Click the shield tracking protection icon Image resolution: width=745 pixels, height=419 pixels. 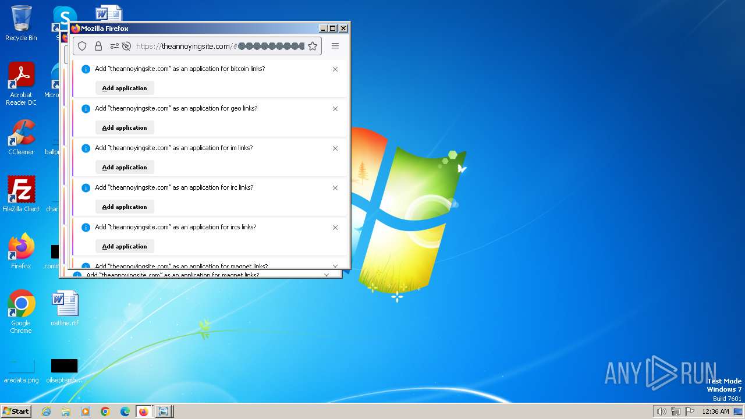(x=82, y=46)
